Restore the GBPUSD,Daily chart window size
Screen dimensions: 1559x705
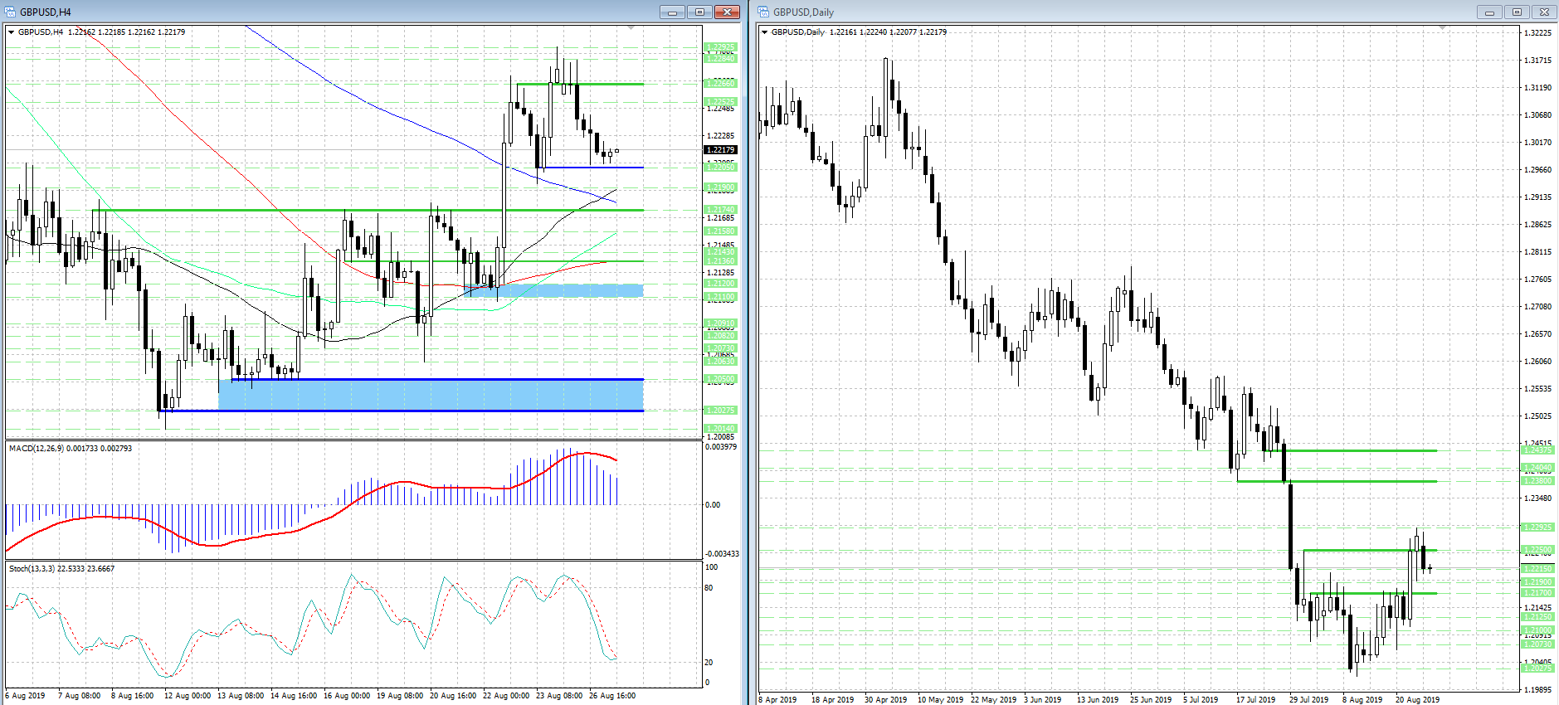[x=1517, y=12]
